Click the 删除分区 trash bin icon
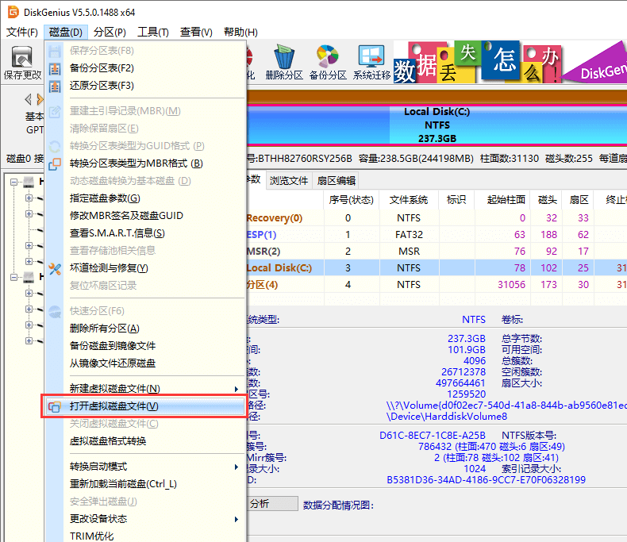 (x=284, y=56)
